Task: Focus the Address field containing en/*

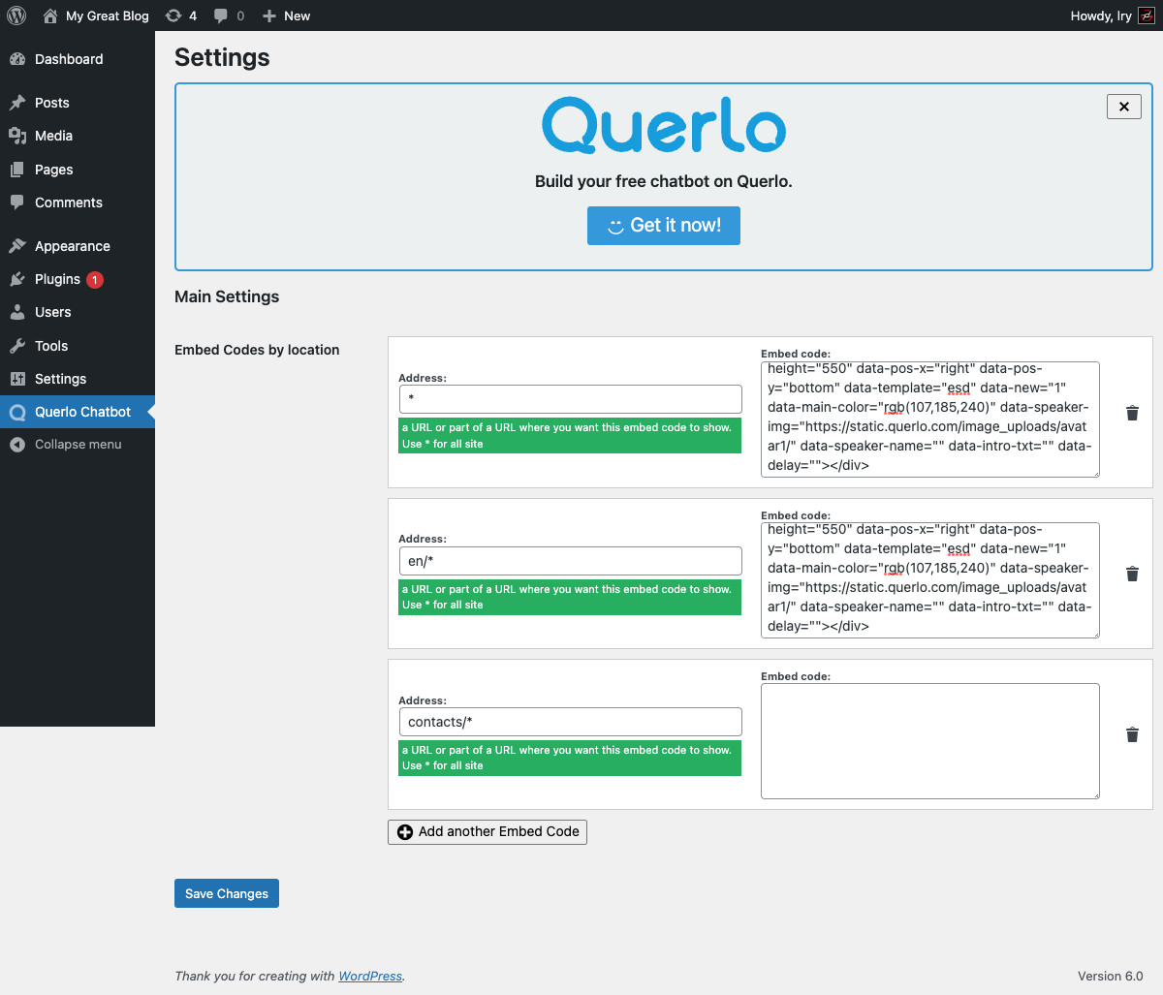Action: click(x=571, y=561)
